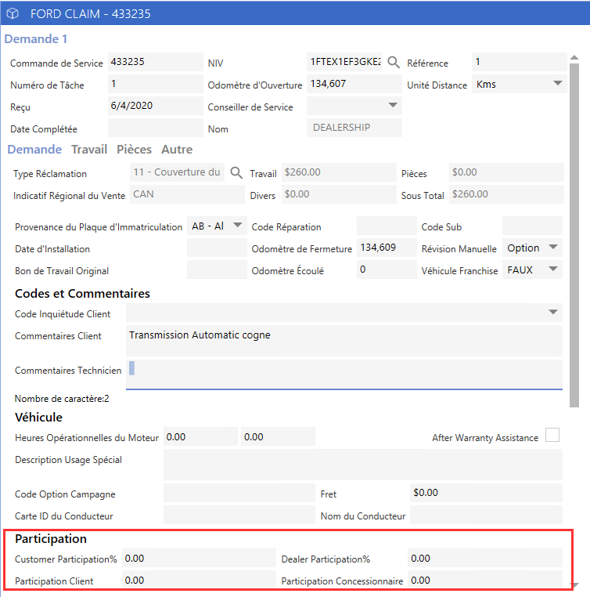Viewport: 590px width, 597px height.
Task: Click the Odomètre Écoulé field
Action: point(387,270)
